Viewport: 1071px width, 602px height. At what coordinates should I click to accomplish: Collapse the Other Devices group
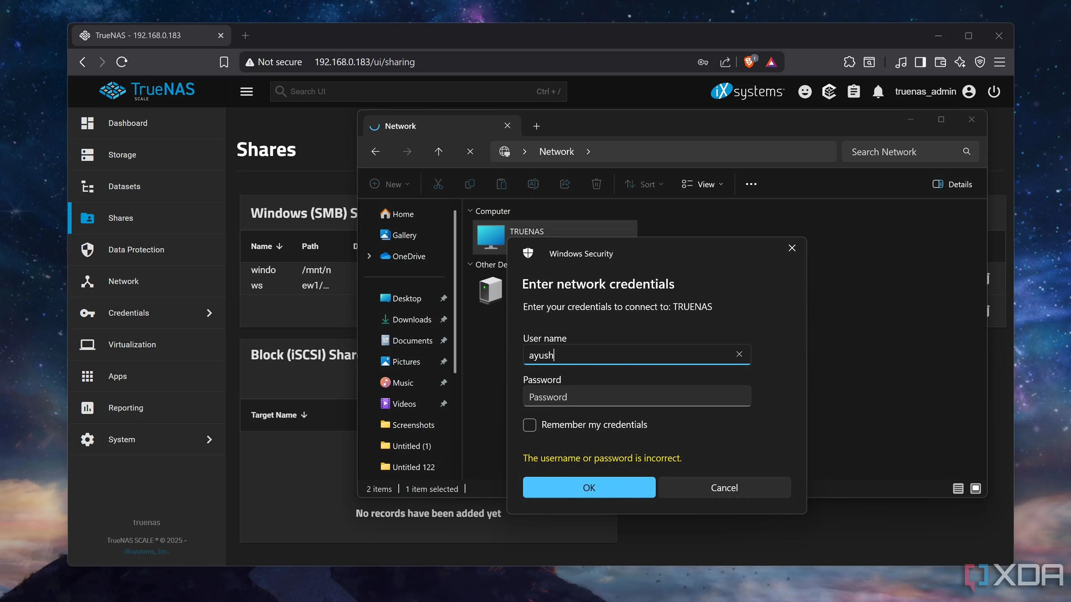[x=470, y=264]
